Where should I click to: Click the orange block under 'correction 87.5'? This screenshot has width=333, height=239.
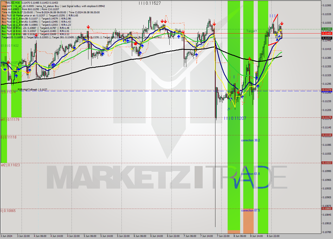248,221
